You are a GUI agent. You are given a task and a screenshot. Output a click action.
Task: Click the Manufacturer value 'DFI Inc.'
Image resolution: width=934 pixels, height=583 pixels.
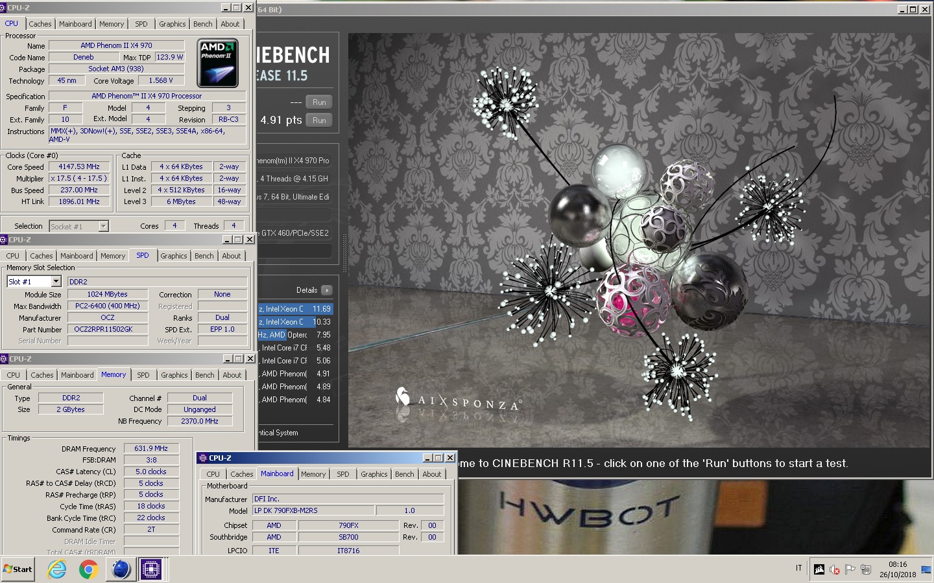pos(348,499)
